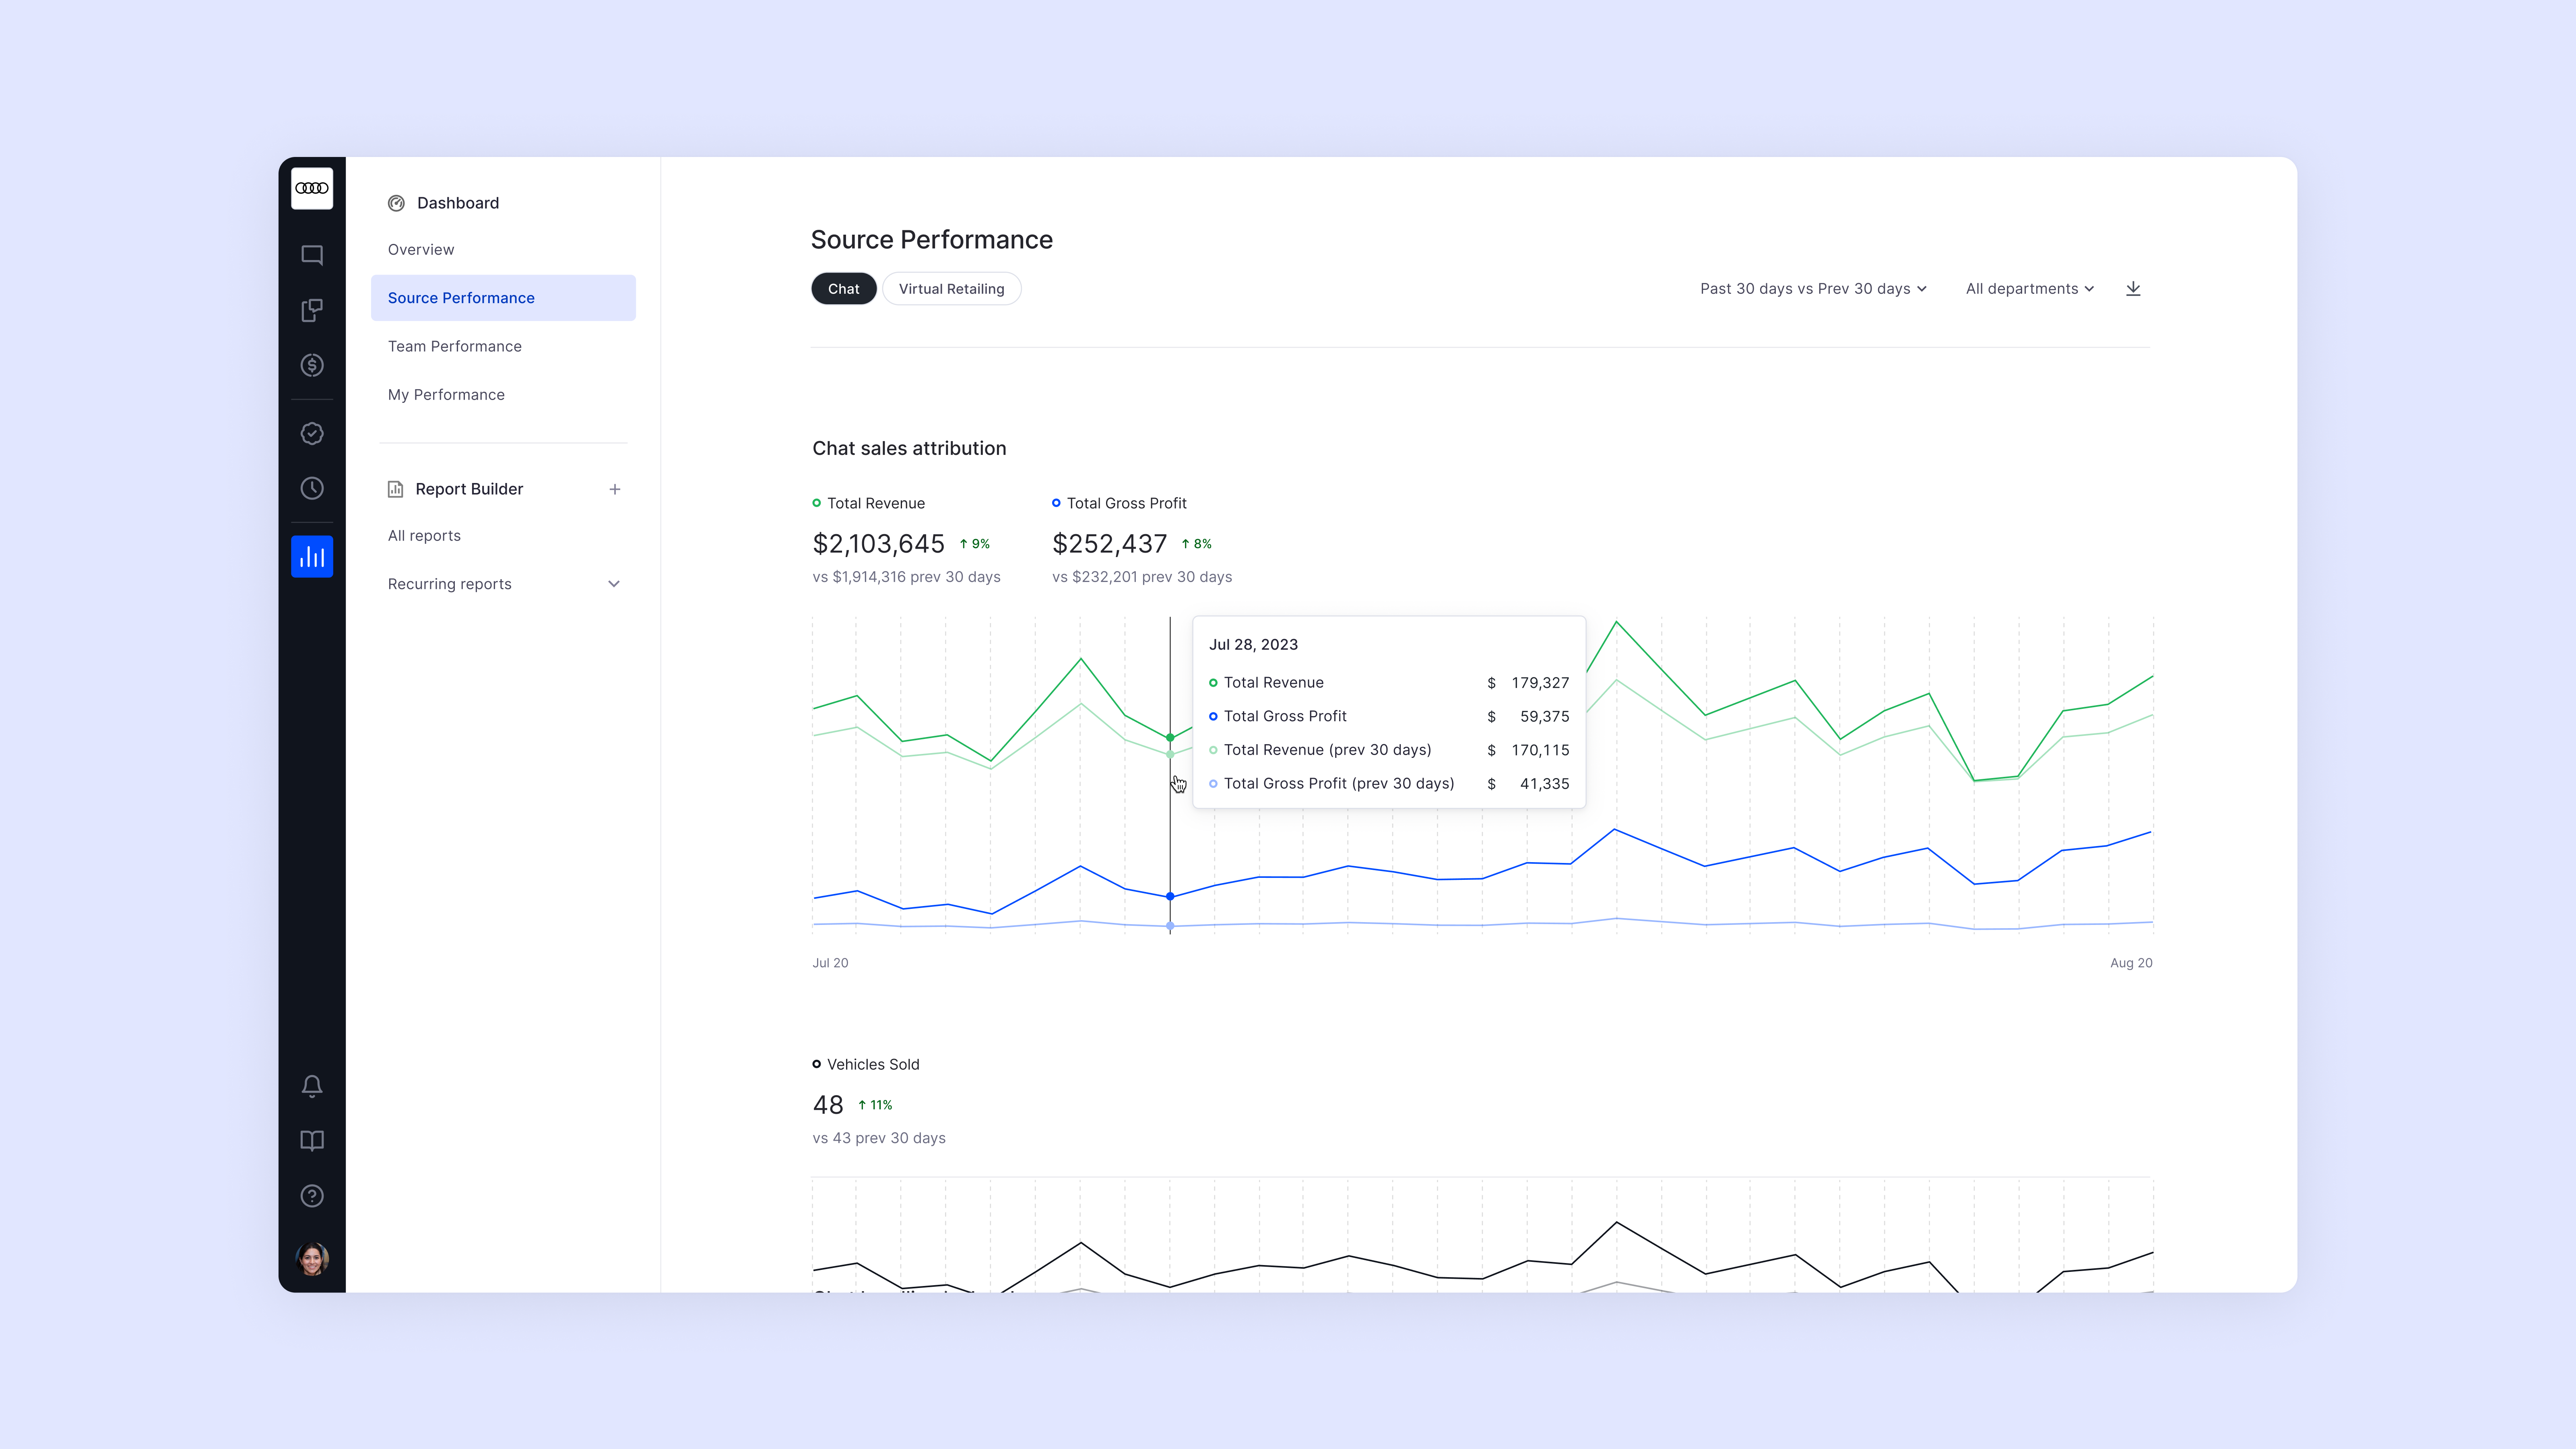This screenshot has height=1449, width=2576.
Task: Click 'vs $1,914,316 prev 30 days' text
Action: [906, 577]
